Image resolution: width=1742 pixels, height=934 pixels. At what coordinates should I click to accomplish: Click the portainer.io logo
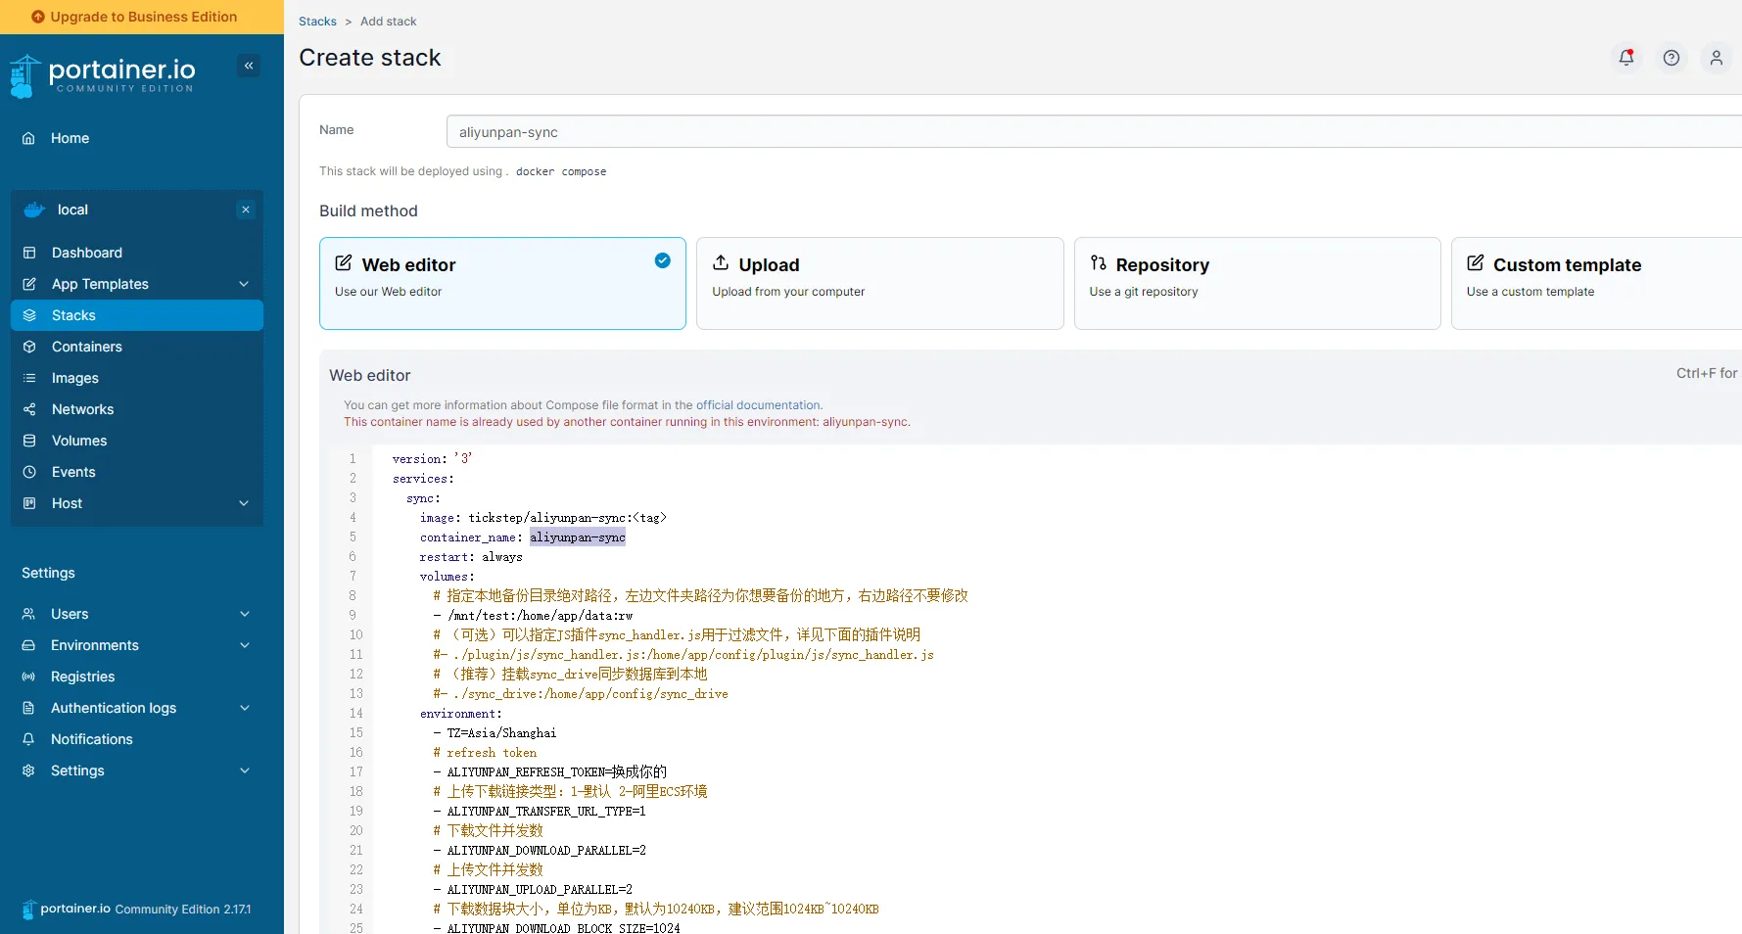(103, 75)
